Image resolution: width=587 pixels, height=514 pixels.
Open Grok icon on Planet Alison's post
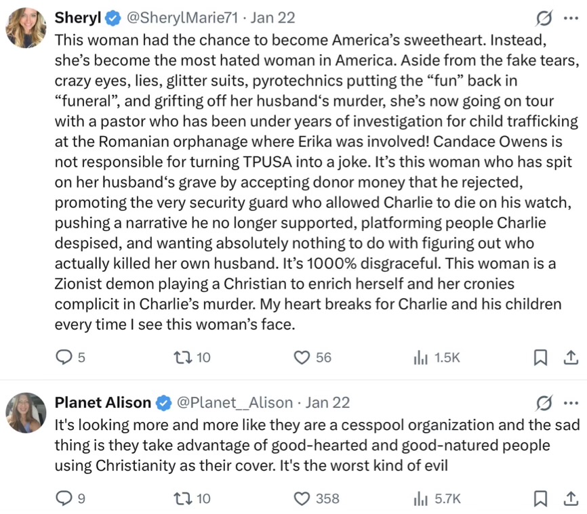[x=543, y=403]
